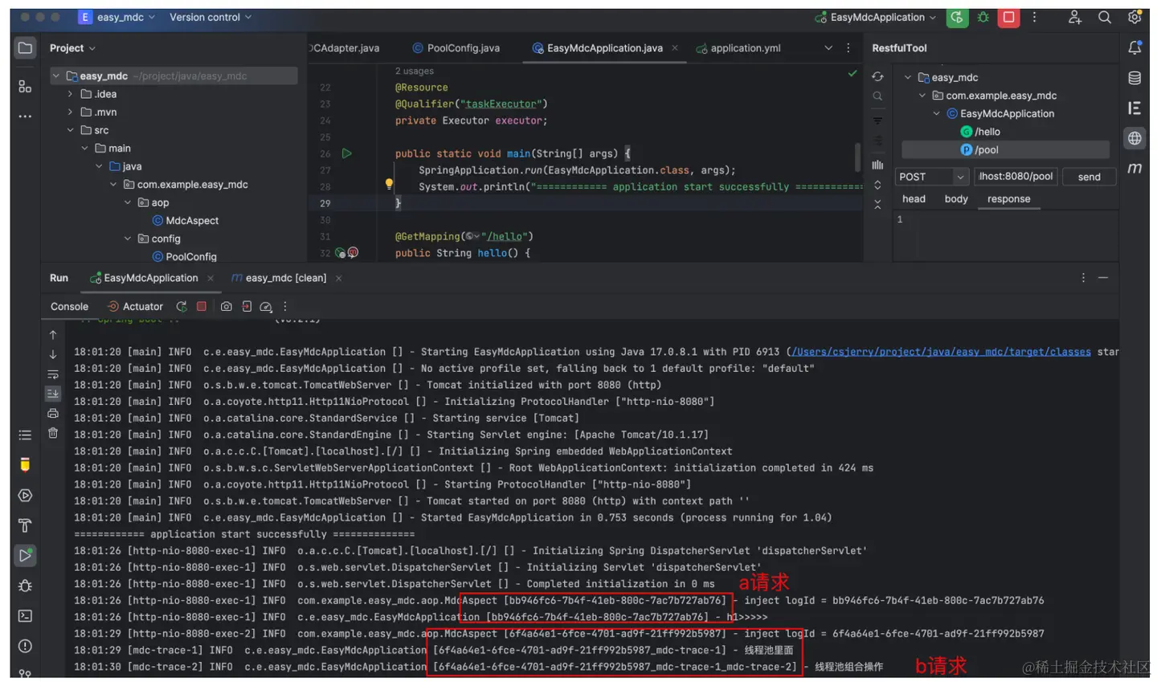The width and height of the screenshot is (1157, 682).
Task: Open the Version control dropdown
Action: tap(211, 17)
